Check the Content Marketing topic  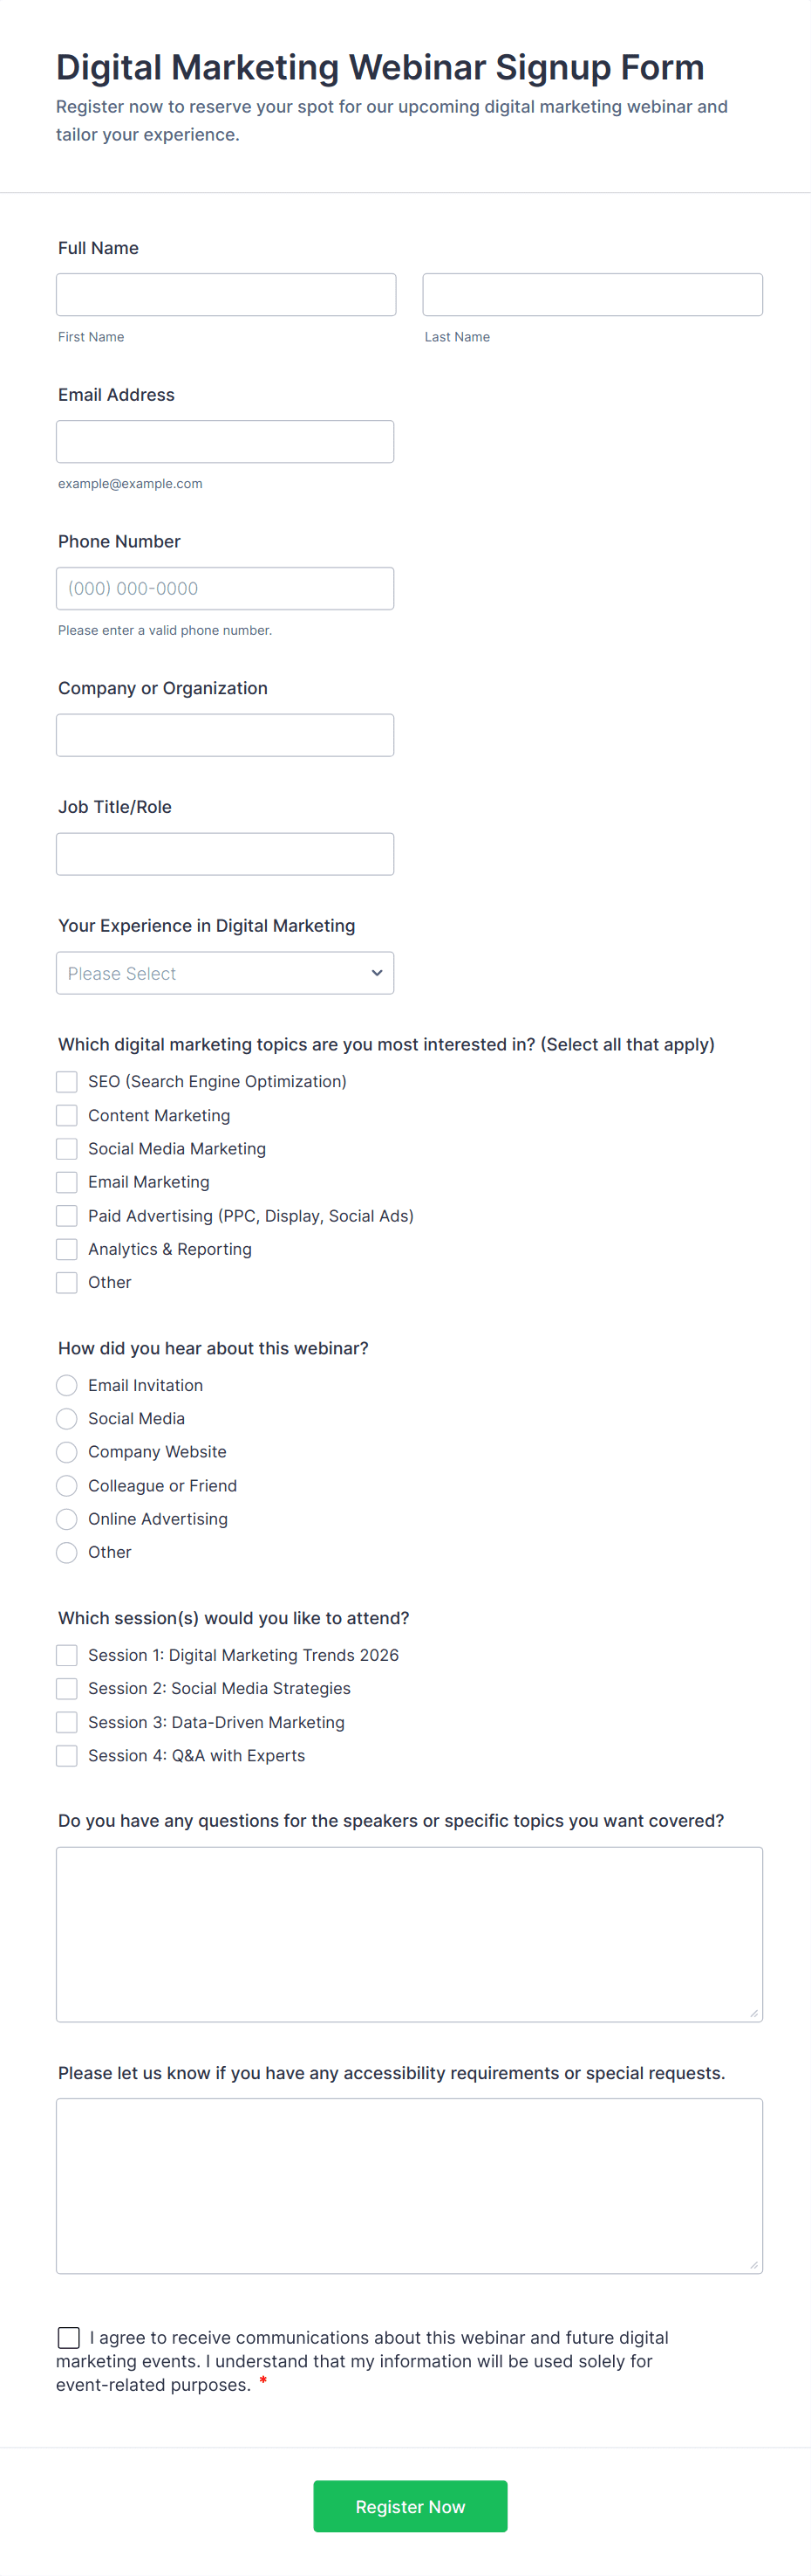[x=66, y=1114]
